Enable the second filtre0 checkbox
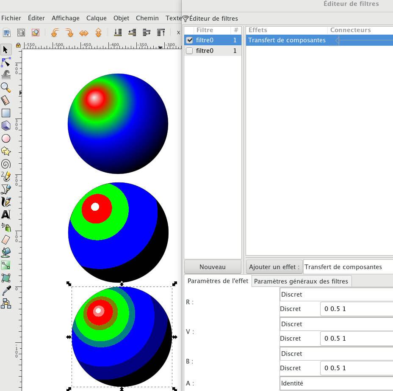Screen dimensions: 393x391 pyautogui.click(x=189, y=51)
